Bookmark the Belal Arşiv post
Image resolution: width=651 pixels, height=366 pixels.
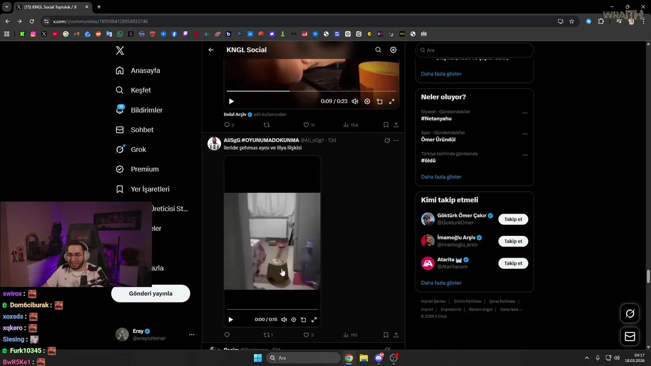(386, 125)
